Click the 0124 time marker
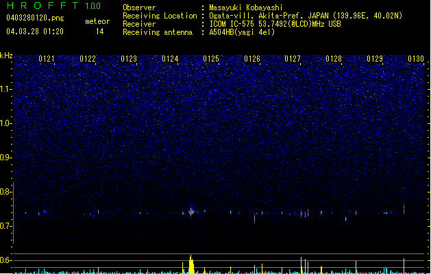 (x=170, y=59)
